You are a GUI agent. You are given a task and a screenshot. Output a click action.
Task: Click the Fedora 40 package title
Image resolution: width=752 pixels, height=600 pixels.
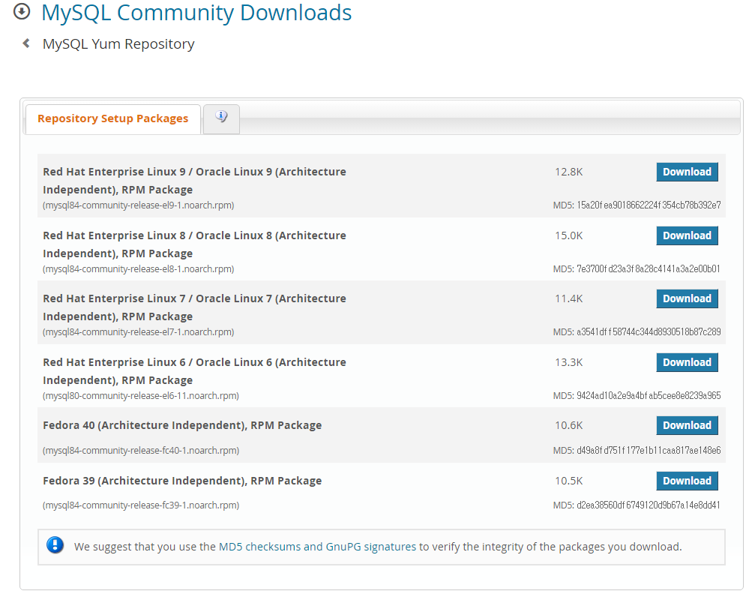[182, 425]
